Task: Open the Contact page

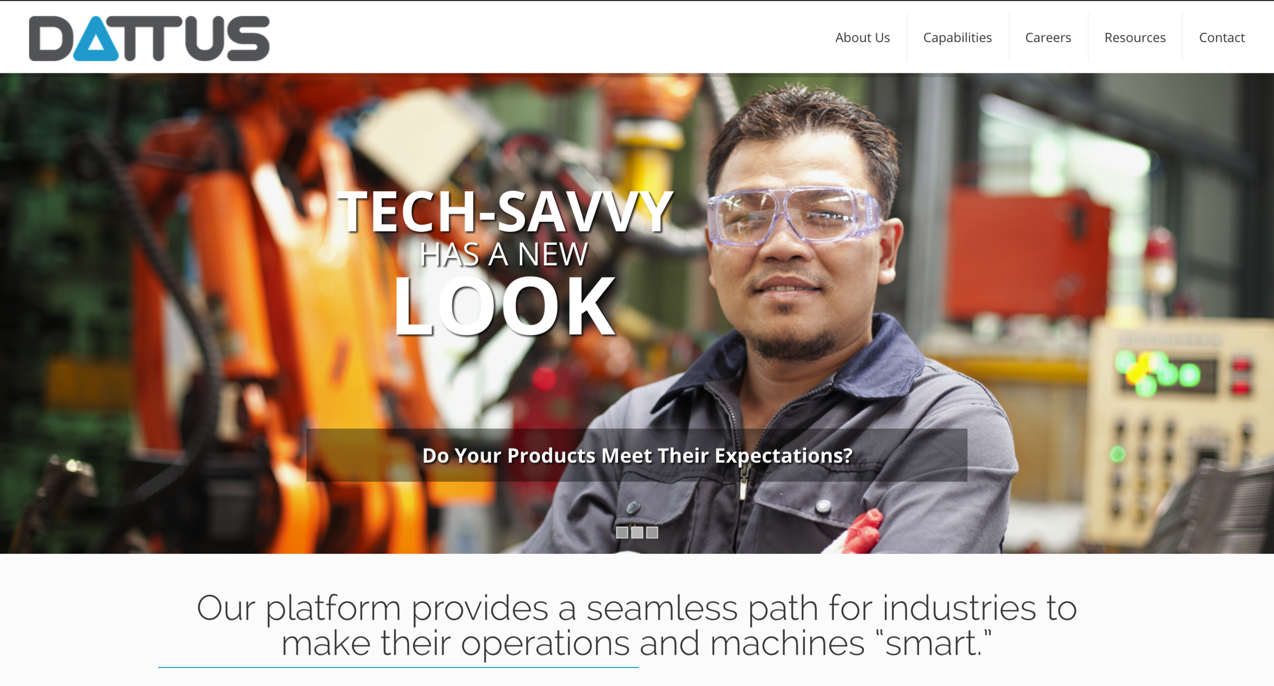Action: 1222,38
